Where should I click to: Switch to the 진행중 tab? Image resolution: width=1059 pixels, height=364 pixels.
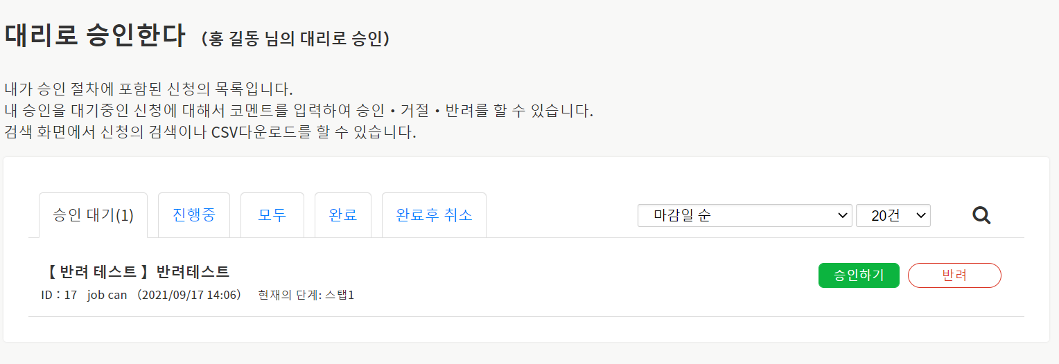coord(194,215)
